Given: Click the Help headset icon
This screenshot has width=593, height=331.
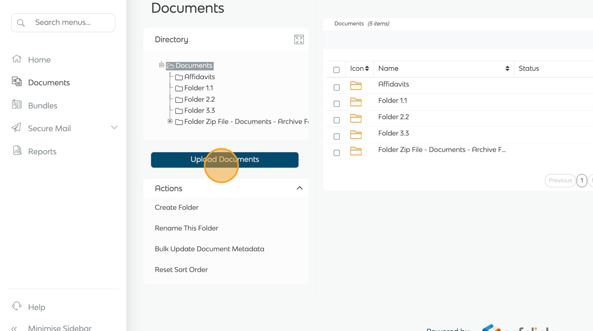Looking at the screenshot, I should [x=16, y=306].
